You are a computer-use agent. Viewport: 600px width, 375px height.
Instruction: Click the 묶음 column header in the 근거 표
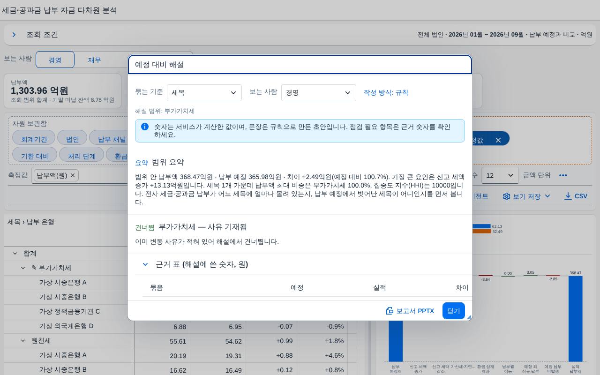(x=157, y=288)
